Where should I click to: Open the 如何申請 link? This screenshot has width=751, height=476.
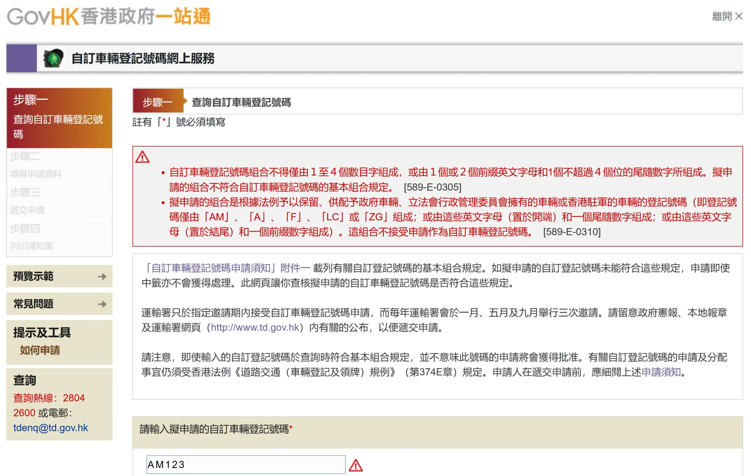click(x=40, y=350)
